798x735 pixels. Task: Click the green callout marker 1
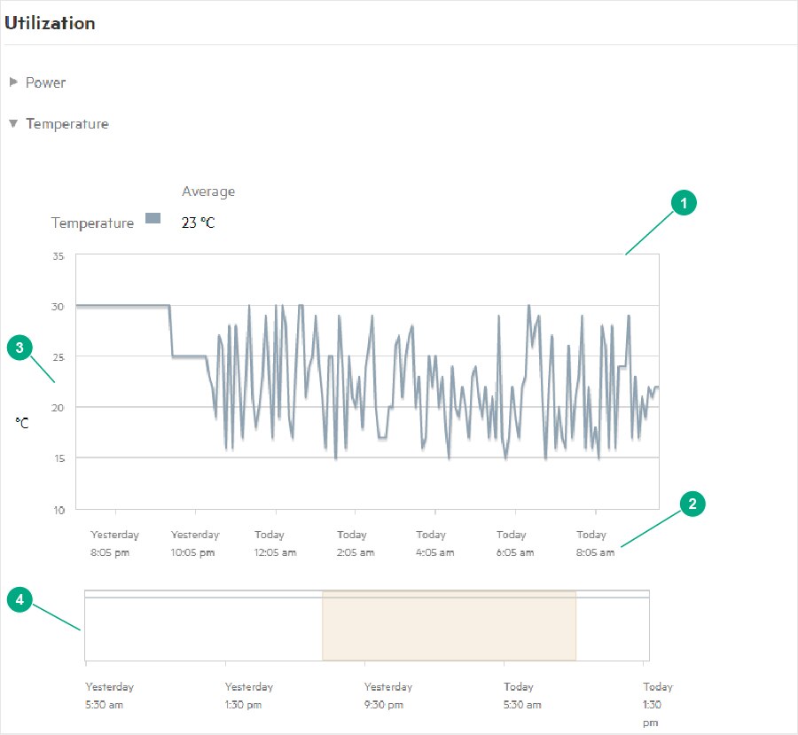(x=682, y=203)
